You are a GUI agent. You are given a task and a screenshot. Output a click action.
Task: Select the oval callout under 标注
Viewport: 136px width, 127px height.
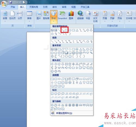point(59,94)
